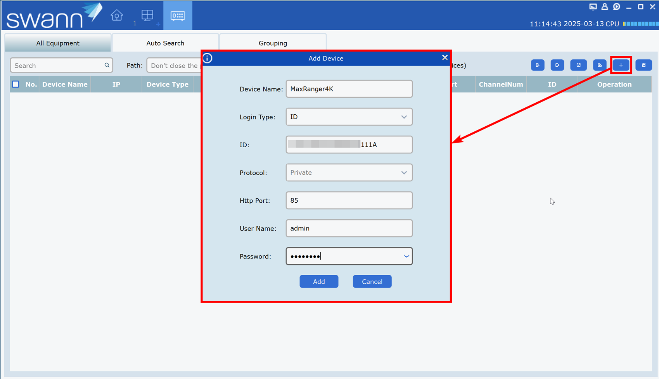659x379 pixels.
Task: Switch to the Grouping tab
Action: [x=273, y=43]
